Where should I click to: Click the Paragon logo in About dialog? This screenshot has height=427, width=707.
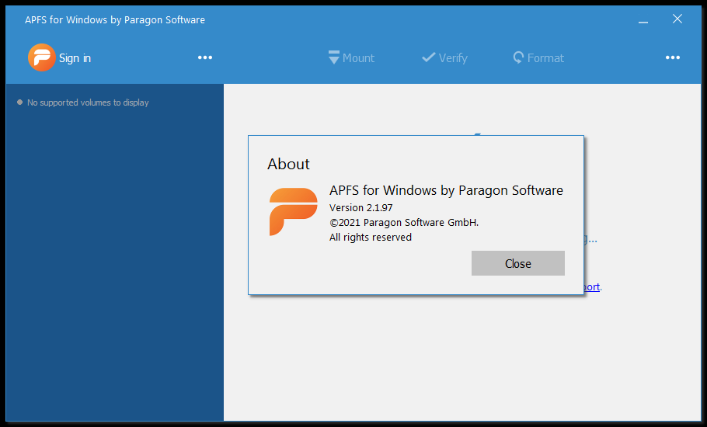point(294,212)
